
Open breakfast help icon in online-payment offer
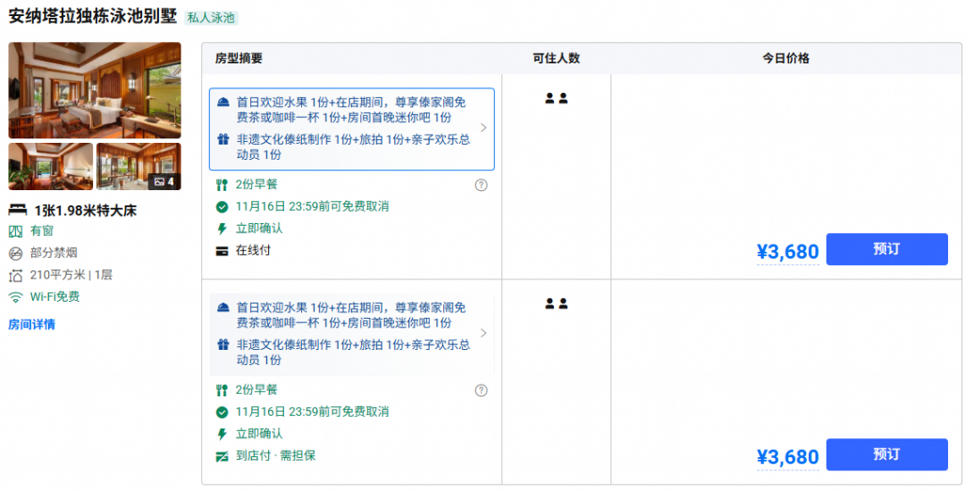tap(482, 185)
